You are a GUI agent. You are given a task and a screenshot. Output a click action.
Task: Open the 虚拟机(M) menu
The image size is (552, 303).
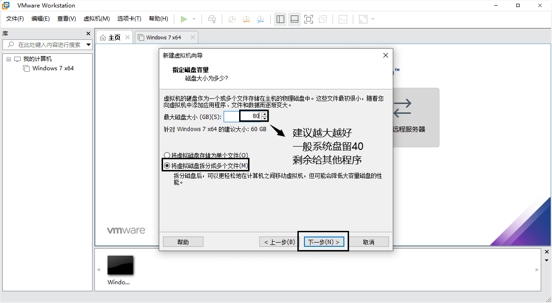[96, 19]
